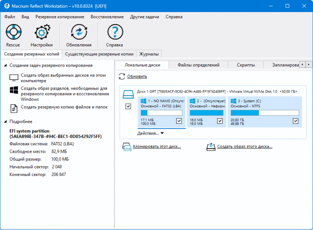
Task: Click usage bar of partition 2 unformatted
Action: (x=207, y=113)
